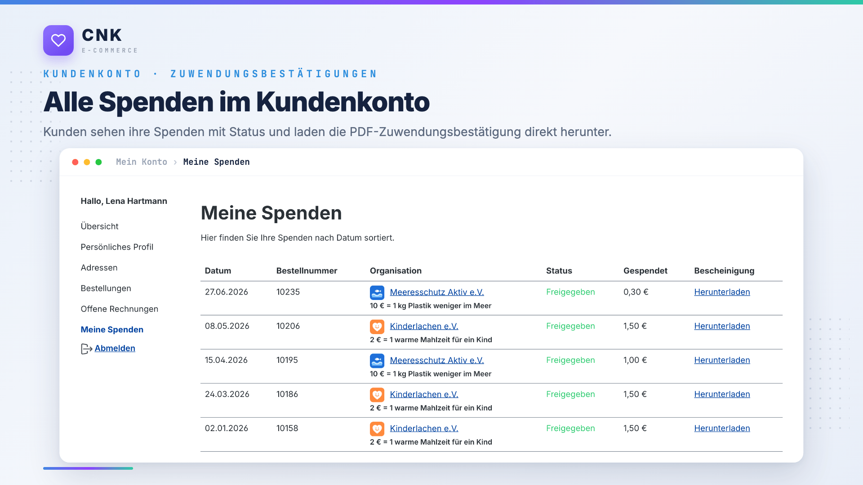Download certificate for order 10235
863x485 pixels.
(x=722, y=292)
